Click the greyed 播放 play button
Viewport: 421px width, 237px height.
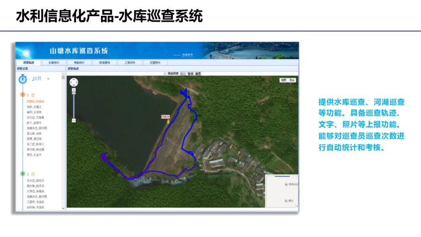click(x=183, y=74)
